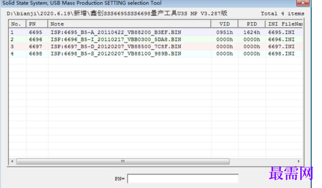The image size is (322, 188).
Task: Click the 6696.INI file name
Action: pos(281,39)
